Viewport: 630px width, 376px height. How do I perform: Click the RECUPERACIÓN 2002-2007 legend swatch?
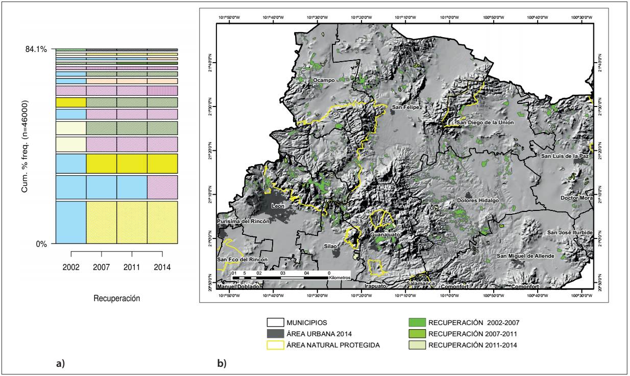pyautogui.click(x=417, y=323)
